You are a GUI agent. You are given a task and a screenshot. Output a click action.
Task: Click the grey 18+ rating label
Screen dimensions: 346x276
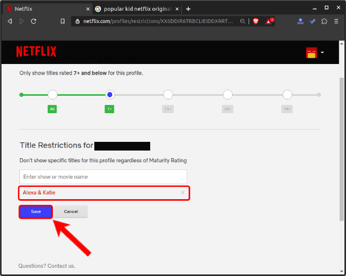pyautogui.click(x=287, y=109)
